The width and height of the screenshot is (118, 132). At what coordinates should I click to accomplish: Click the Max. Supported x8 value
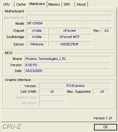(x=102, y=92)
